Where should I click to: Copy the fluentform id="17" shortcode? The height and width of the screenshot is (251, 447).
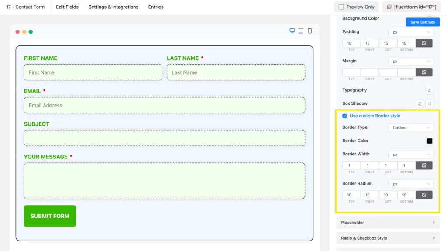click(411, 7)
